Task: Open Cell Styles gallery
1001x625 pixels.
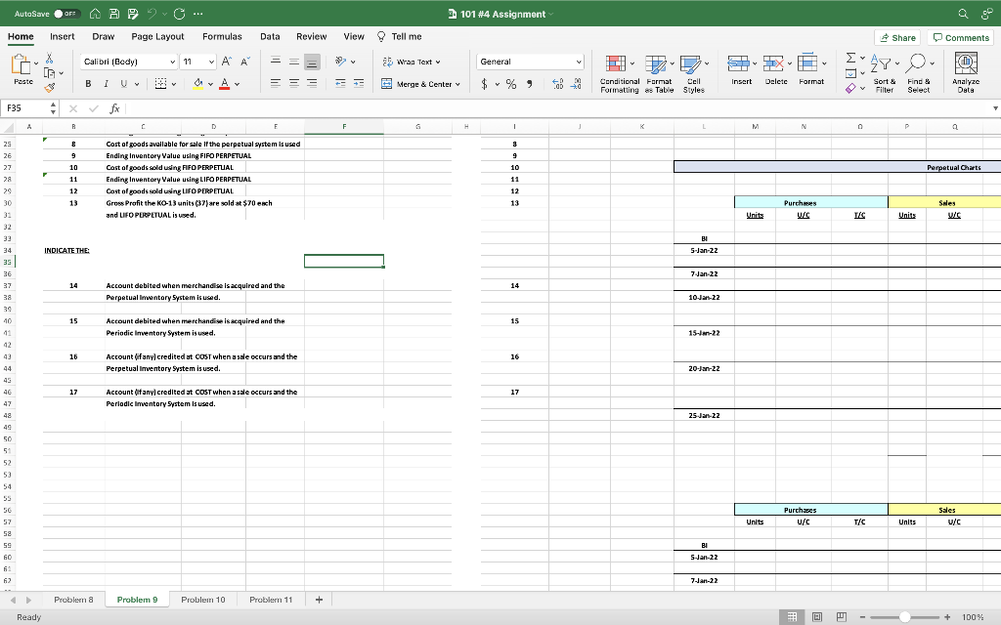Action: pyautogui.click(x=694, y=74)
